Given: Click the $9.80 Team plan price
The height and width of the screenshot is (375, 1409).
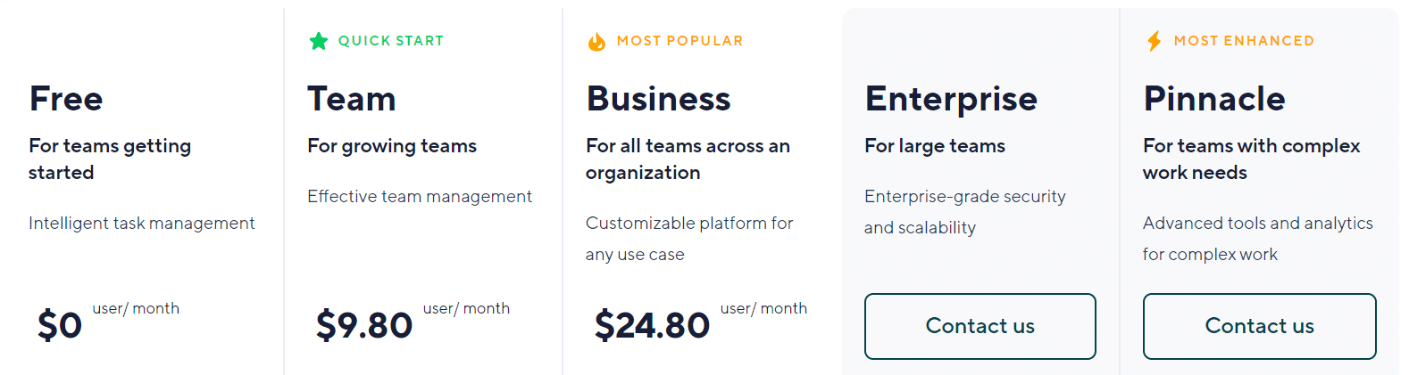Looking at the screenshot, I should pyautogui.click(x=364, y=325).
